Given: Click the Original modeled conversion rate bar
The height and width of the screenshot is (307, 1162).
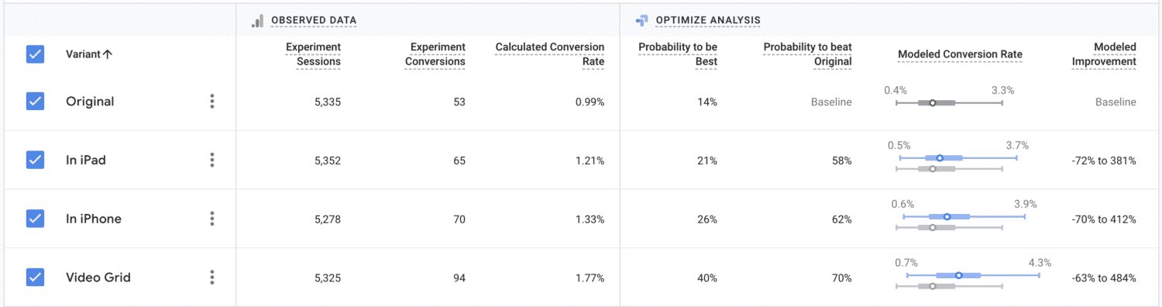Looking at the screenshot, I should pos(949,102).
